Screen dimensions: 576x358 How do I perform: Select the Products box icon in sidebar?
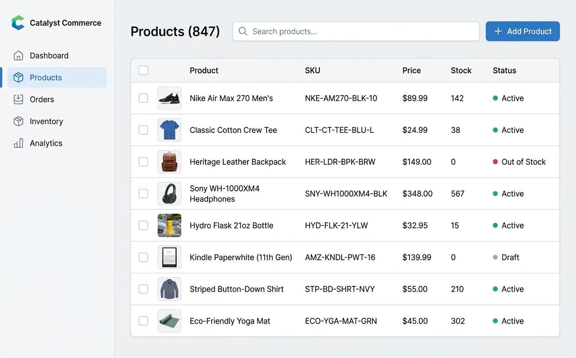18,77
